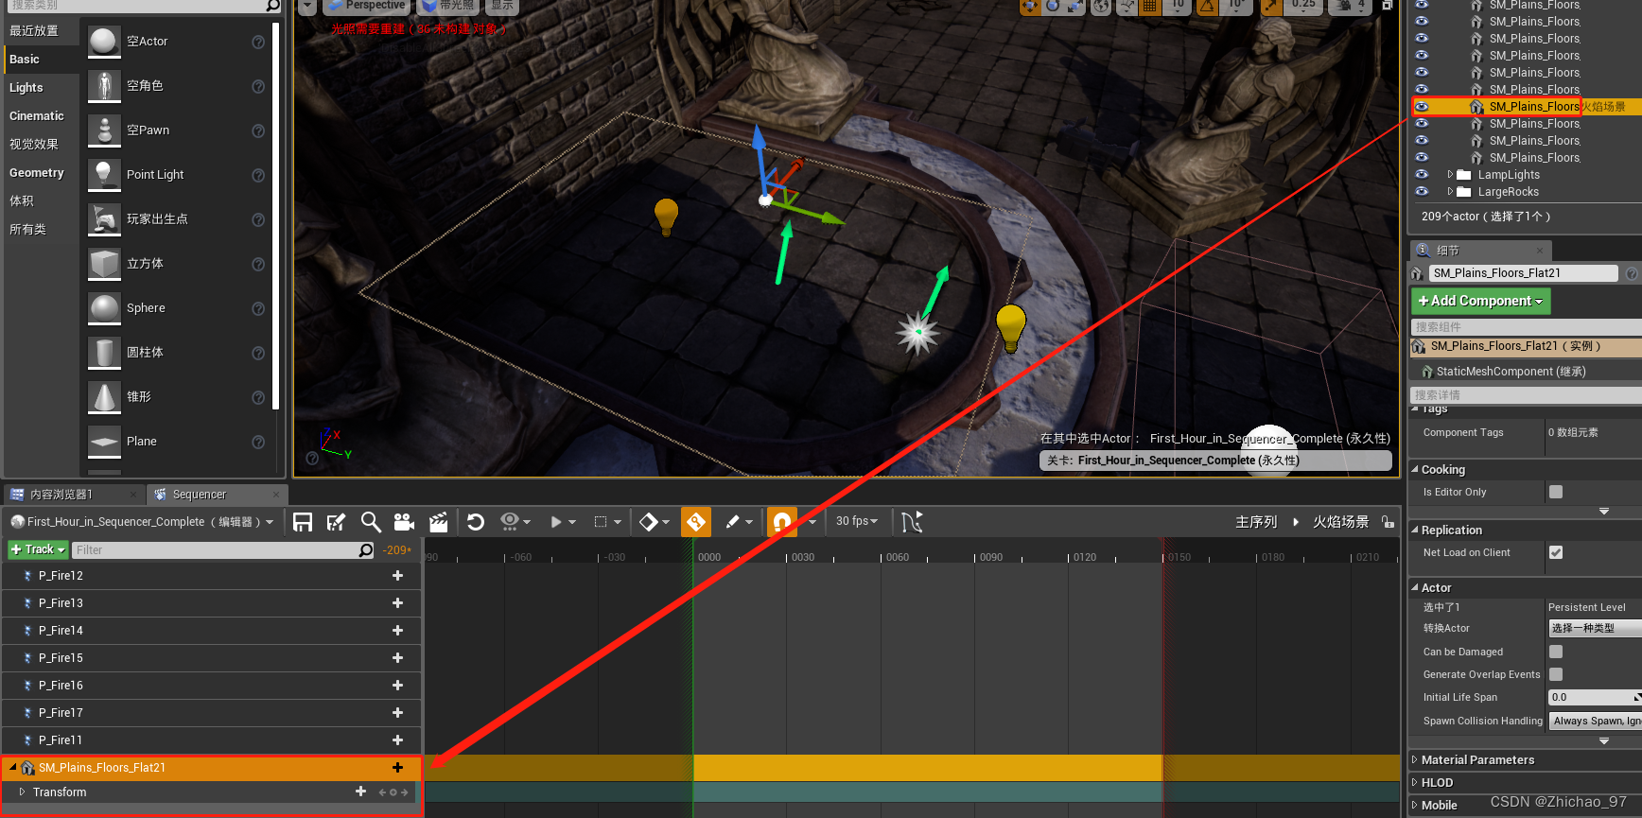1642x818 pixels.
Task: Toggle the orange auto-key icon in Sequencer
Action: pos(696,522)
